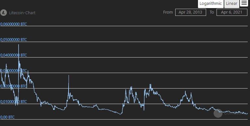Click the 0,03000000 BTC axis label
The height and width of the screenshot is (126, 250).
point(14,71)
